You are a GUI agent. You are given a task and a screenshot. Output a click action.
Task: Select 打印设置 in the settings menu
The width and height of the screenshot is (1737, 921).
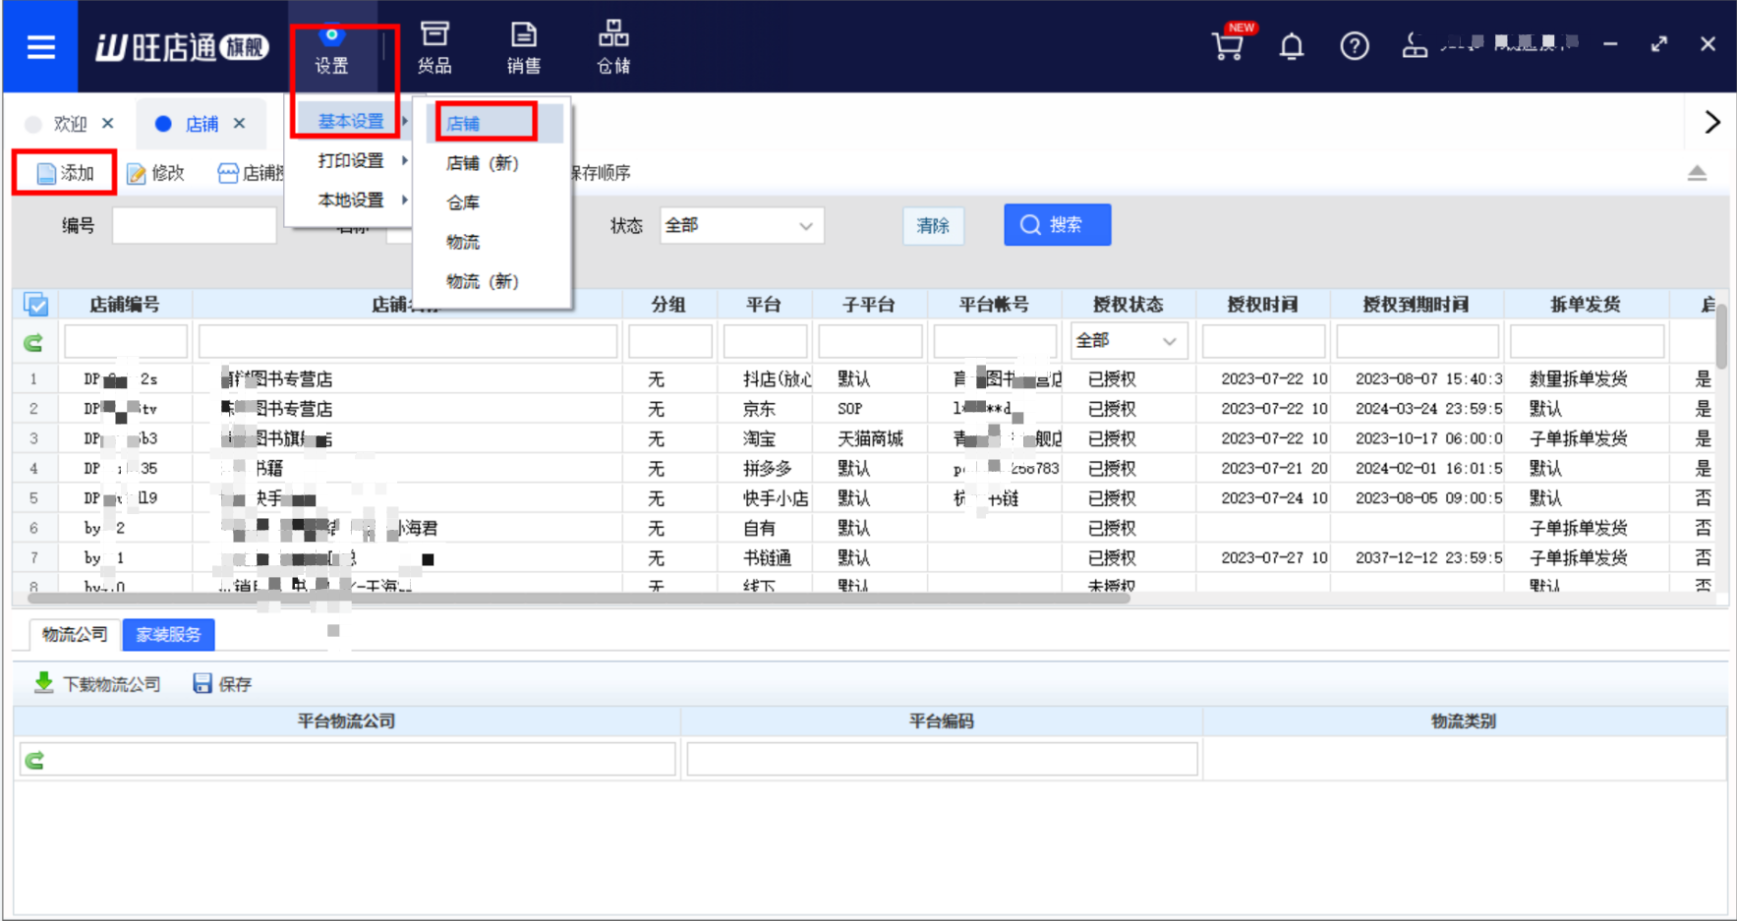[351, 160]
